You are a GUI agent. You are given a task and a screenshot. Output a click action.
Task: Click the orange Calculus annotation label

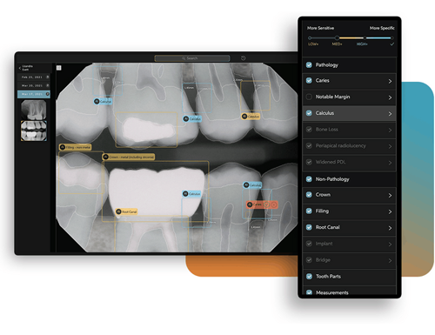coord(251,117)
